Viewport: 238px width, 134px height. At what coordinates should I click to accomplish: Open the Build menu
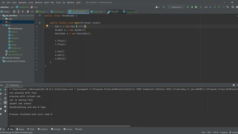[46, 3]
